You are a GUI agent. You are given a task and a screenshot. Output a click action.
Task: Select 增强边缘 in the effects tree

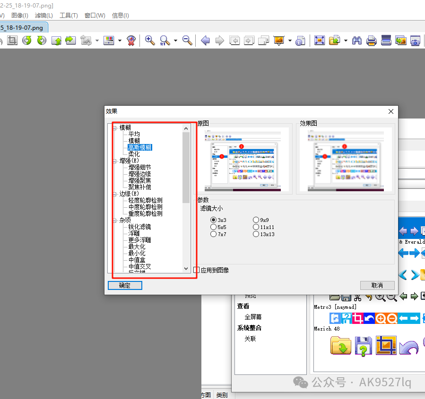click(139, 174)
